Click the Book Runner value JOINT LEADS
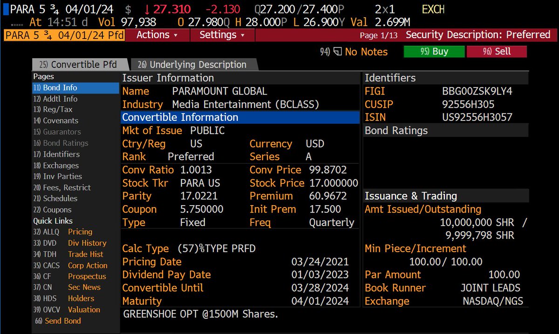Viewport: 559px width, 334px height. (x=491, y=288)
